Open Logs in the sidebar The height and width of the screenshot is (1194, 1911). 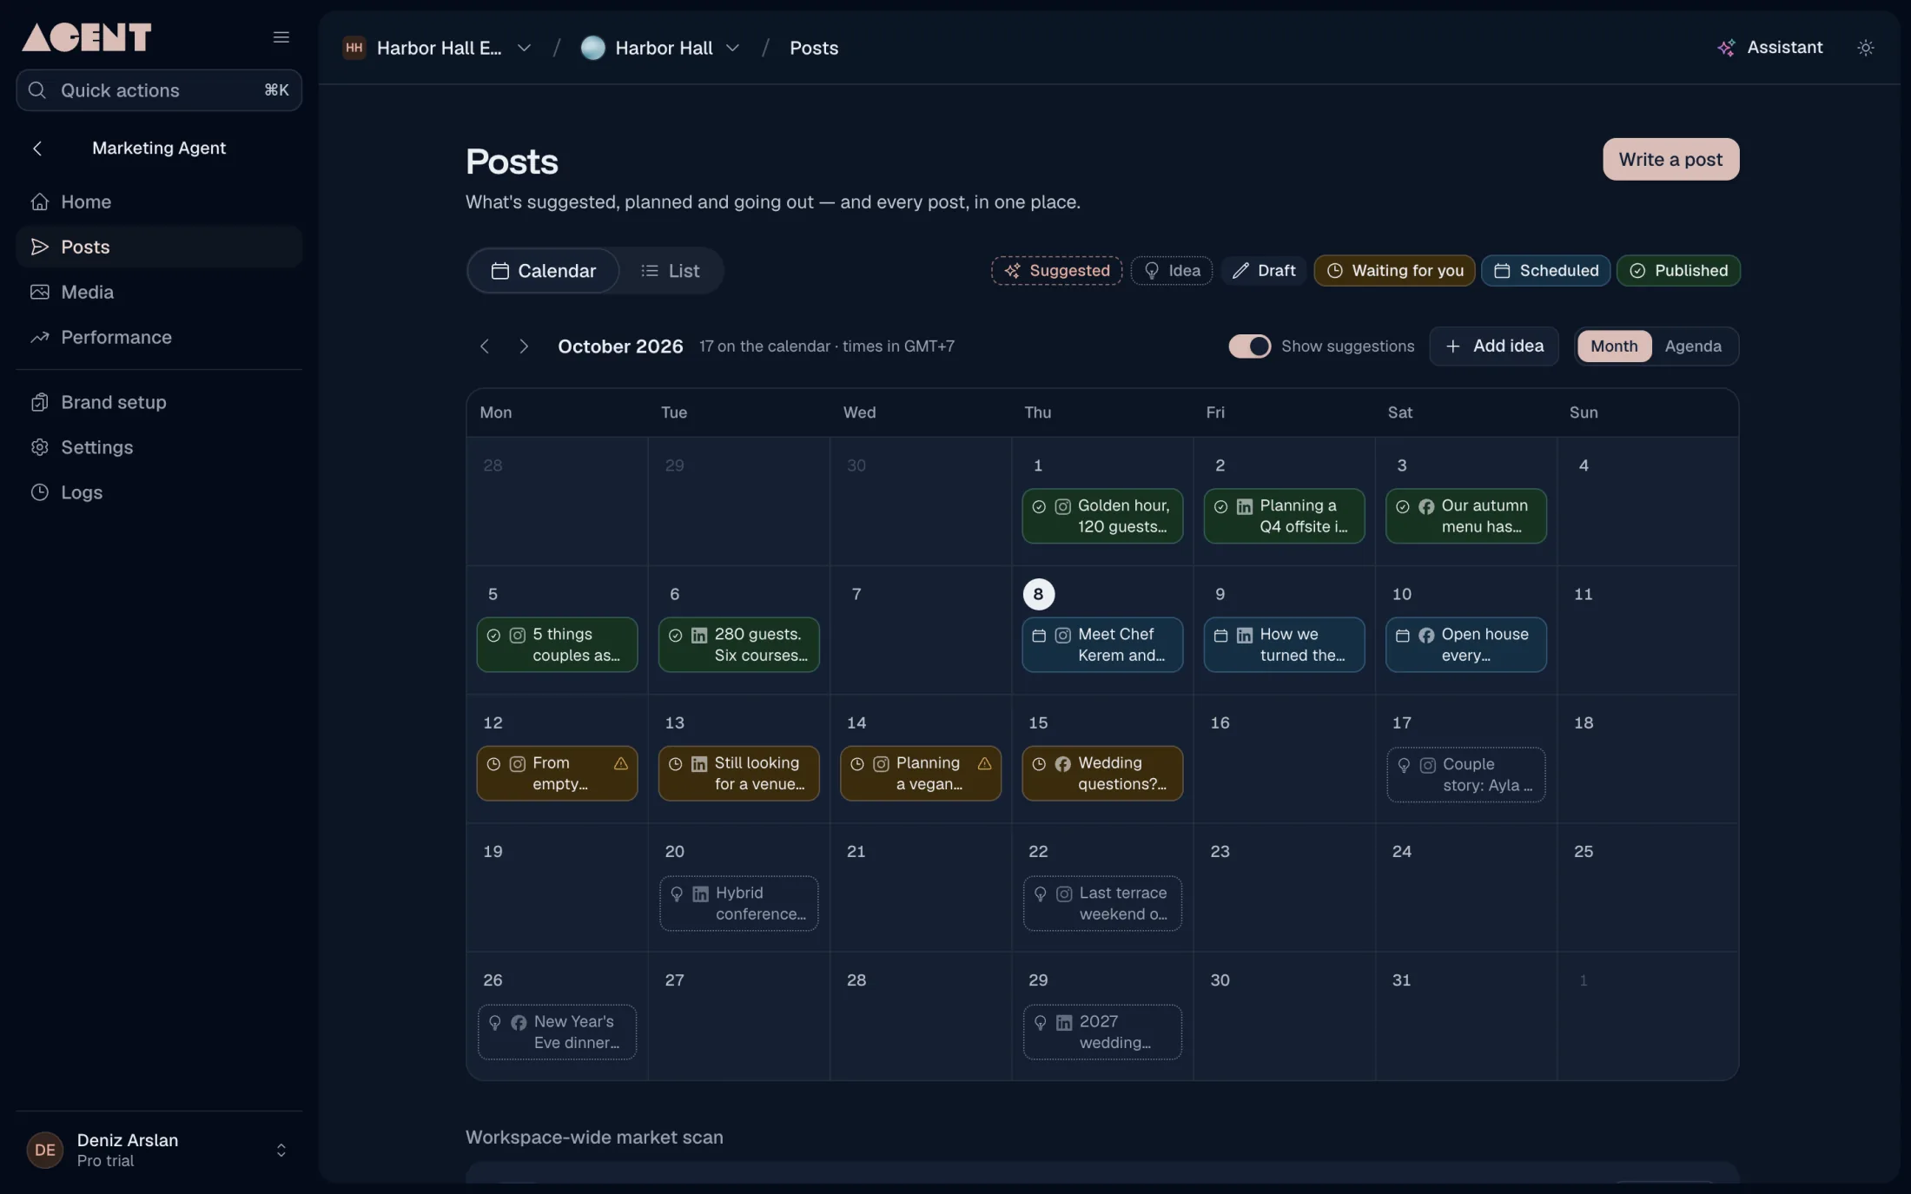[x=159, y=492]
